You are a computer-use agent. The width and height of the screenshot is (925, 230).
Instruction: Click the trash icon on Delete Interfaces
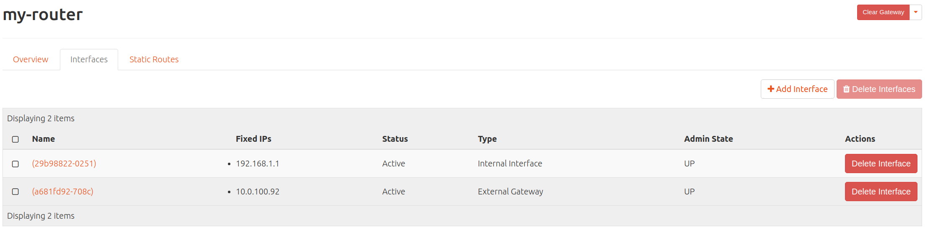(x=846, y=89)
